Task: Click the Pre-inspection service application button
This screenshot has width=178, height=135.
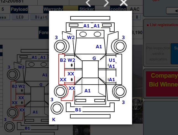Action: coord(158,54)
